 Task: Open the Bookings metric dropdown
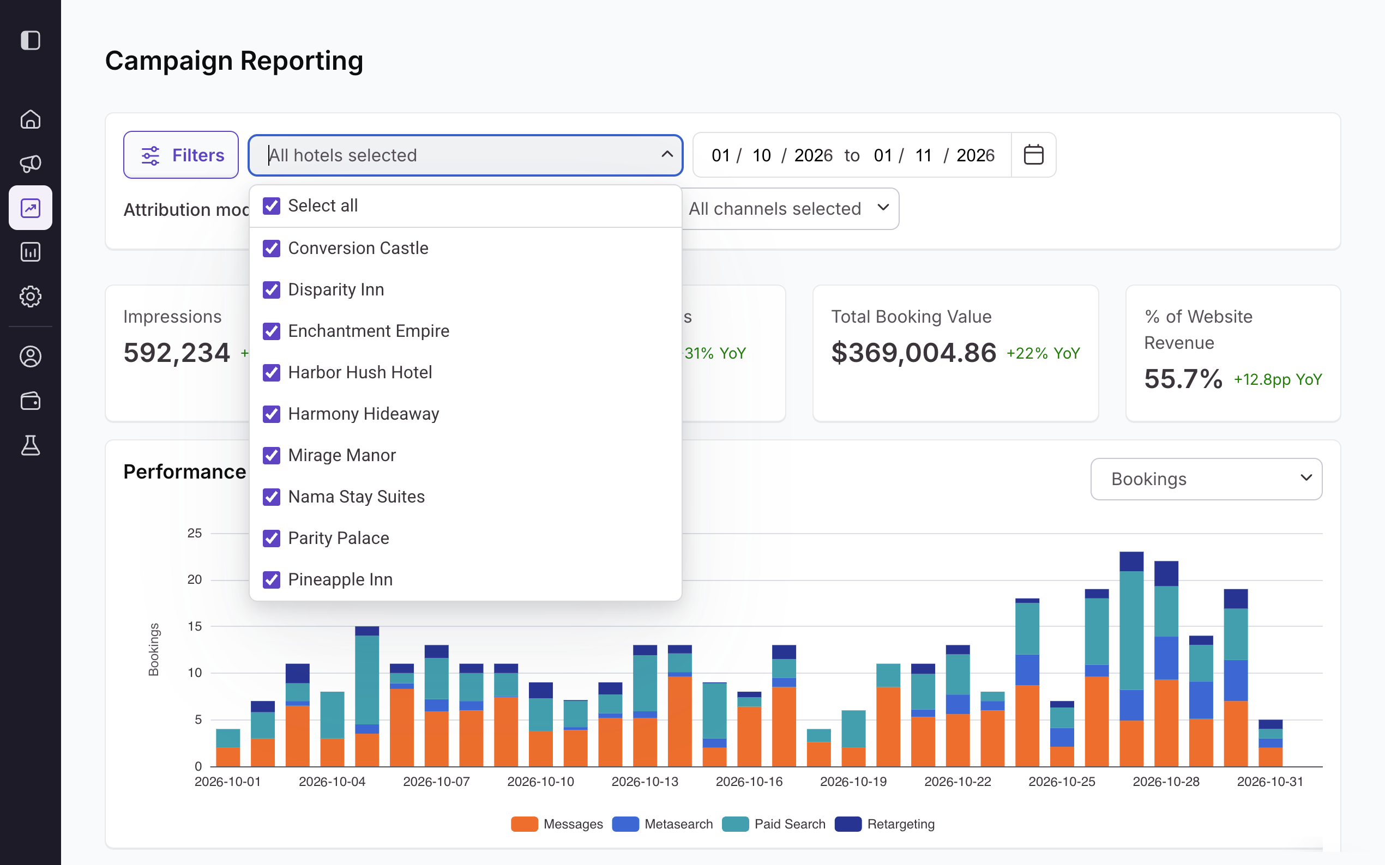click(1207, 479)
